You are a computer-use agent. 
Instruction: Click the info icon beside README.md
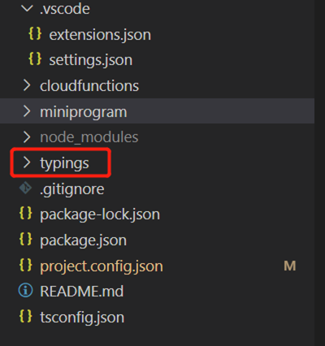click(x=25, y=291)
